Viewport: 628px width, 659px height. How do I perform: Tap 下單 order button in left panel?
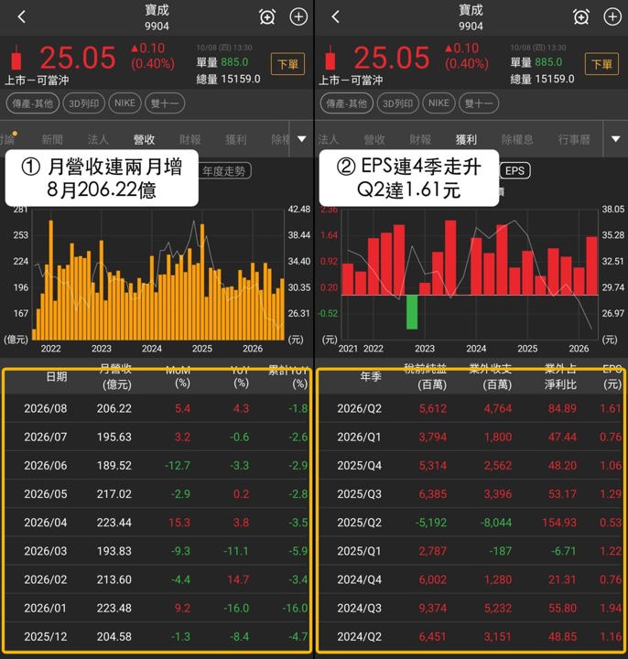tap(288, 64)
